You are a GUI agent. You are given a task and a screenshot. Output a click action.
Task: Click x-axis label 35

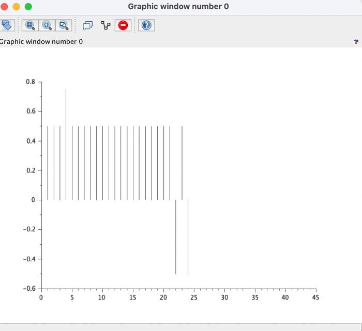[x=255, y=297]
